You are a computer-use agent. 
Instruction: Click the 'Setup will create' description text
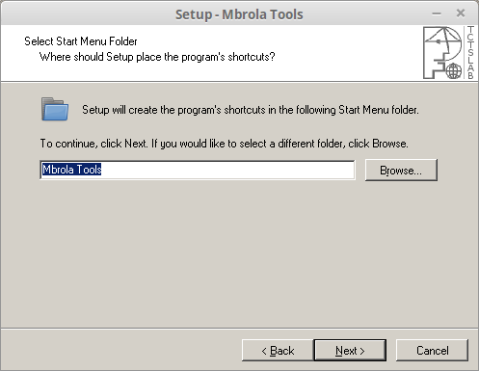[x=251, y=110]
